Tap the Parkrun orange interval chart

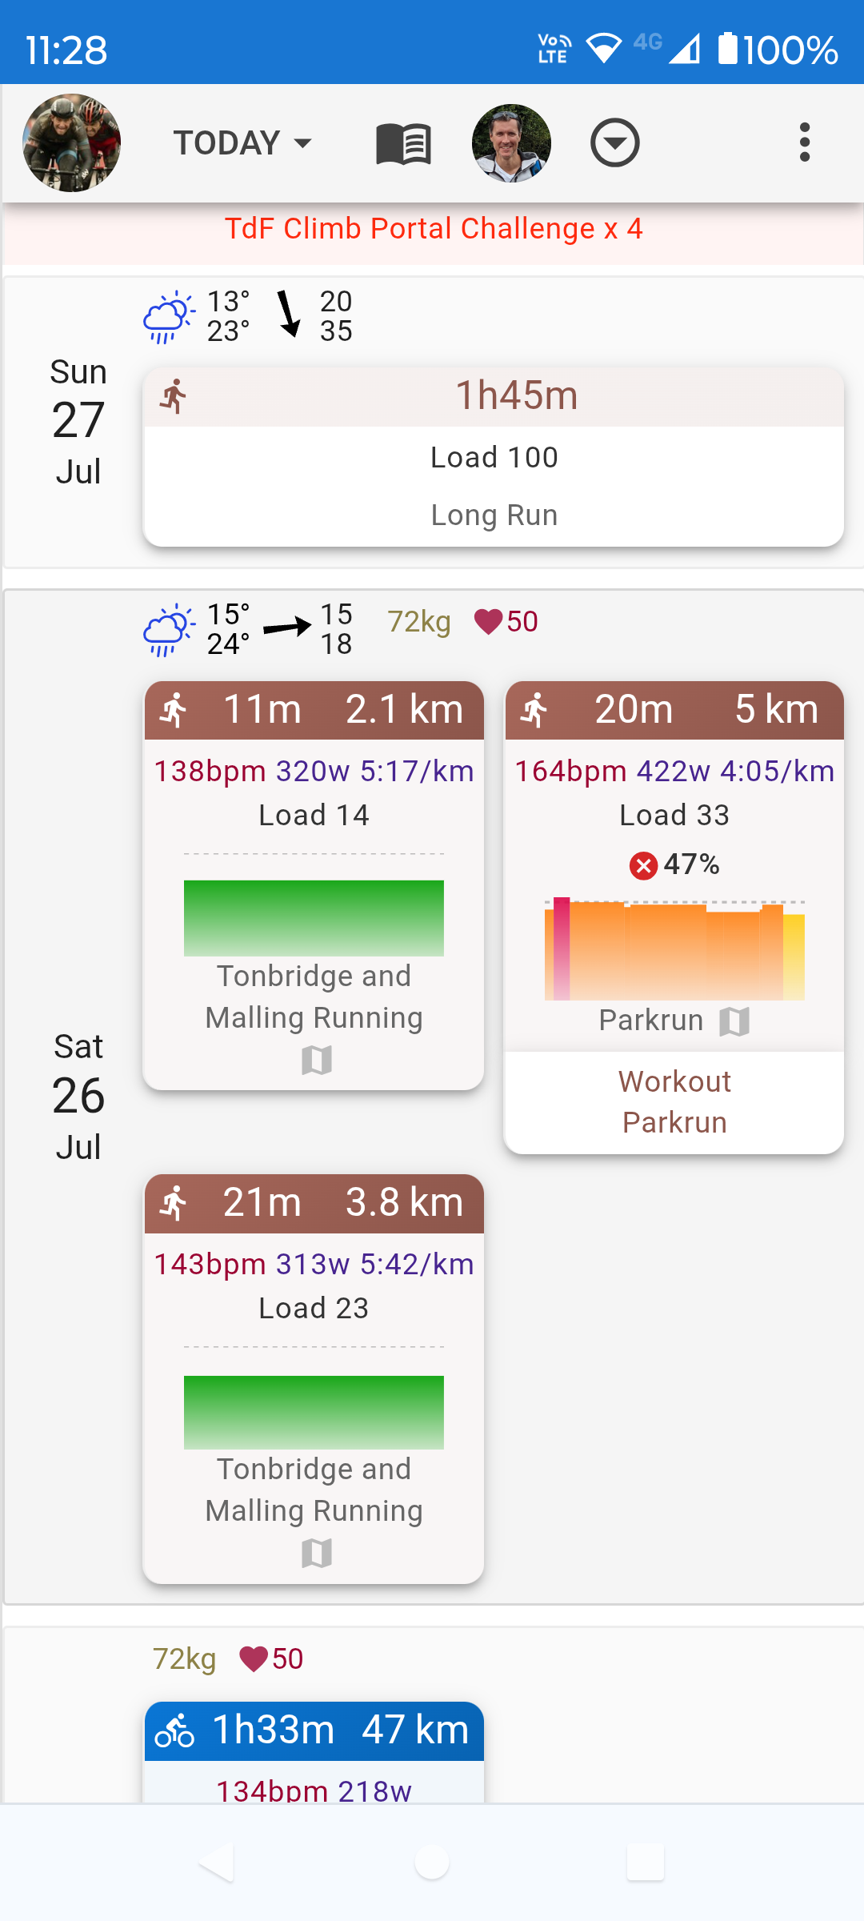coord(674,950)
